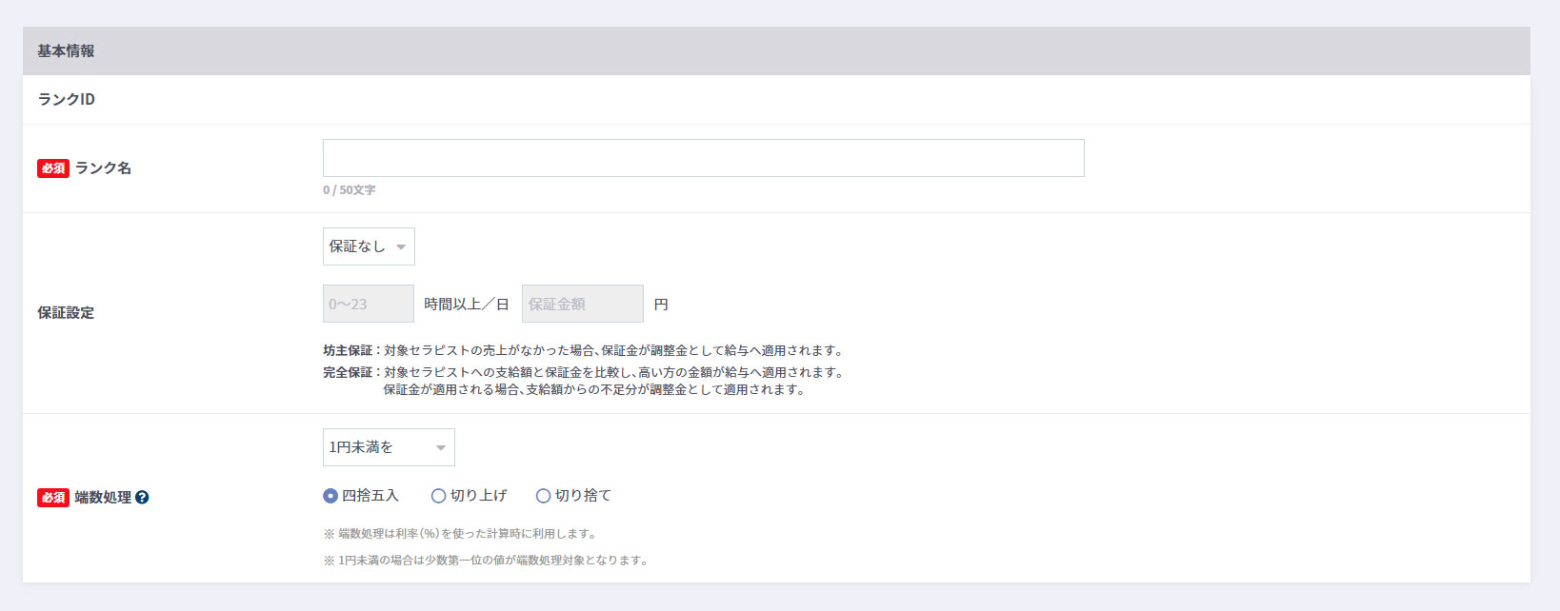The width and height of the screenshot is (1560, 611).
Task: Click the 0〜23 hours input box
Action: [368, 305]
